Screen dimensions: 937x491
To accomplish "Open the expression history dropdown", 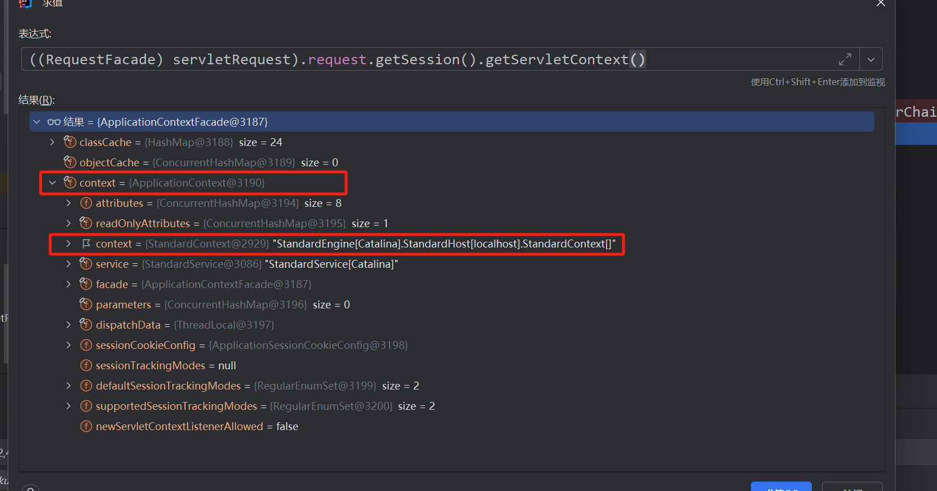I will [871, 59].
